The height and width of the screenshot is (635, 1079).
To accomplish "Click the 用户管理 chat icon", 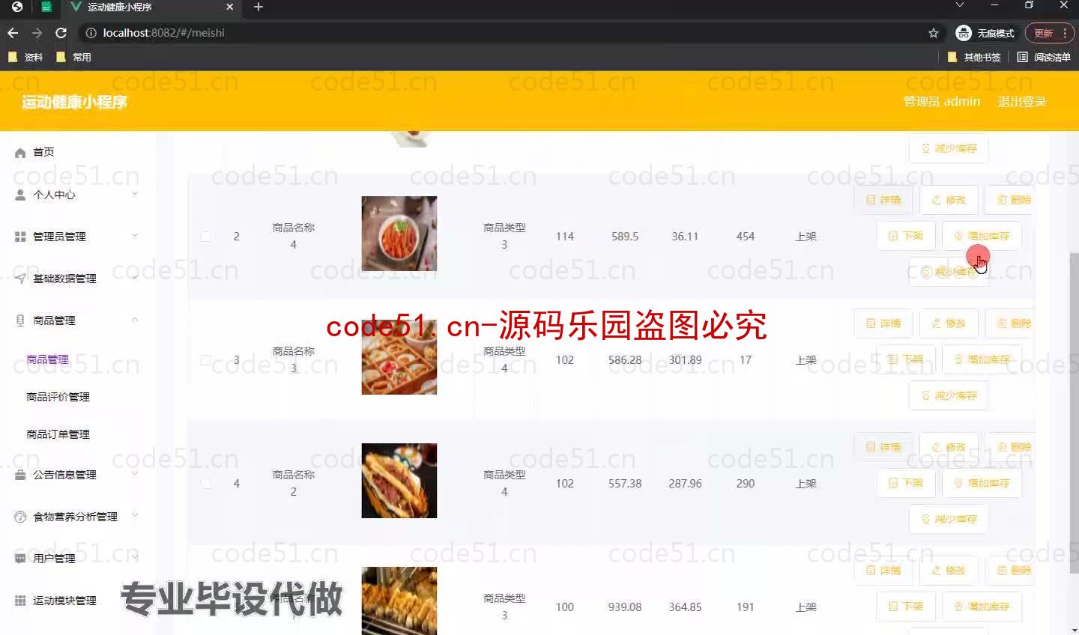I will click(x=20, y=559).
